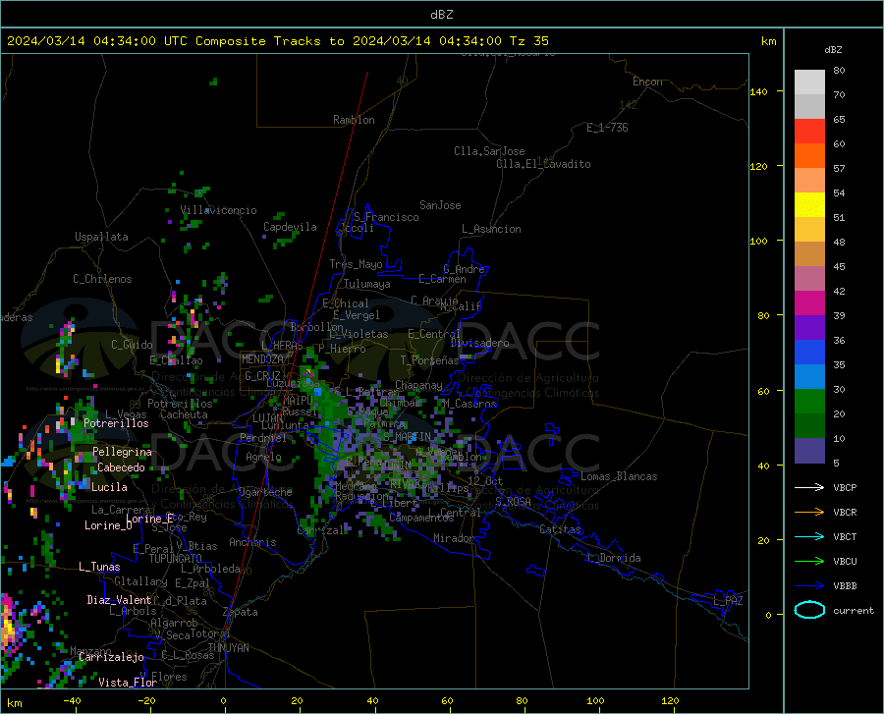Click the white VBCP arrow legend icon

pos(809,487)
